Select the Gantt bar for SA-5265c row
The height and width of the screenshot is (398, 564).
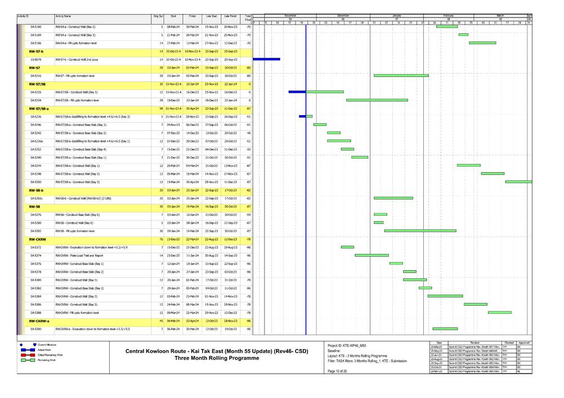click(393, 198)
